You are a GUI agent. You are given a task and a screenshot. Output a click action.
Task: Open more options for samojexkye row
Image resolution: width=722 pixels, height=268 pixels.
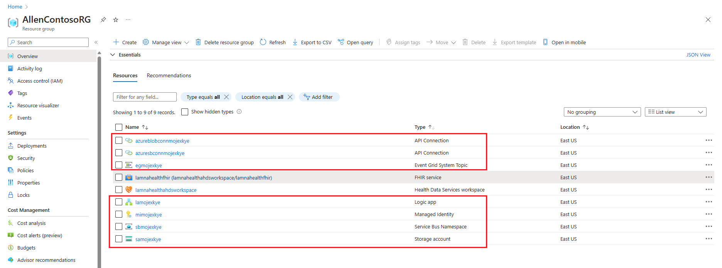(x=709, y=239)
